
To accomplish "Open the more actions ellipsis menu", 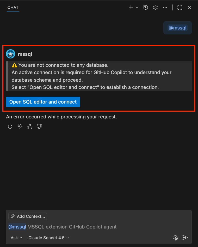I will pyautogui.click(x=165, y=7).
